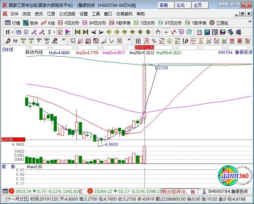Screen dimensions: 254x204
Task: Click the 客服 button
Action: coord(166,5)
